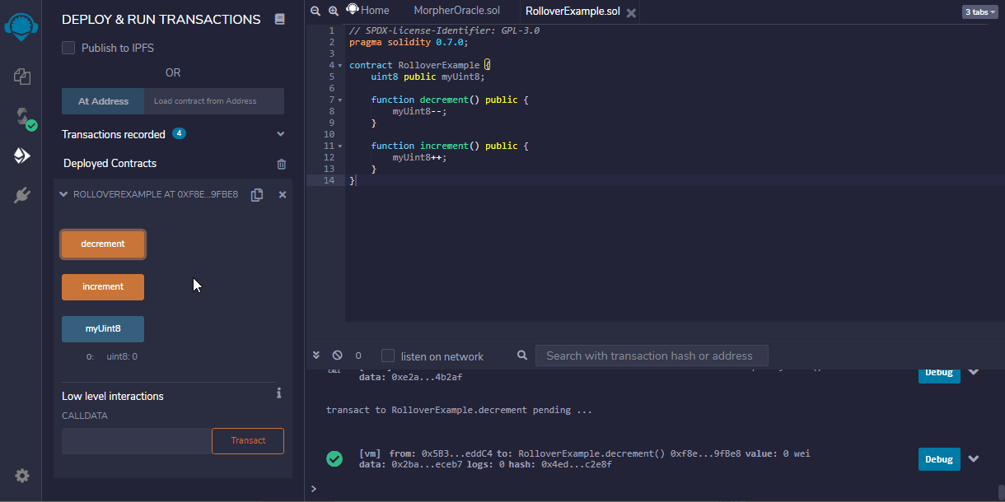Toggle Publish to IPFS checkbox
Screen dimensions: 1005x502
pyautogui.click(x=68, y=48)
